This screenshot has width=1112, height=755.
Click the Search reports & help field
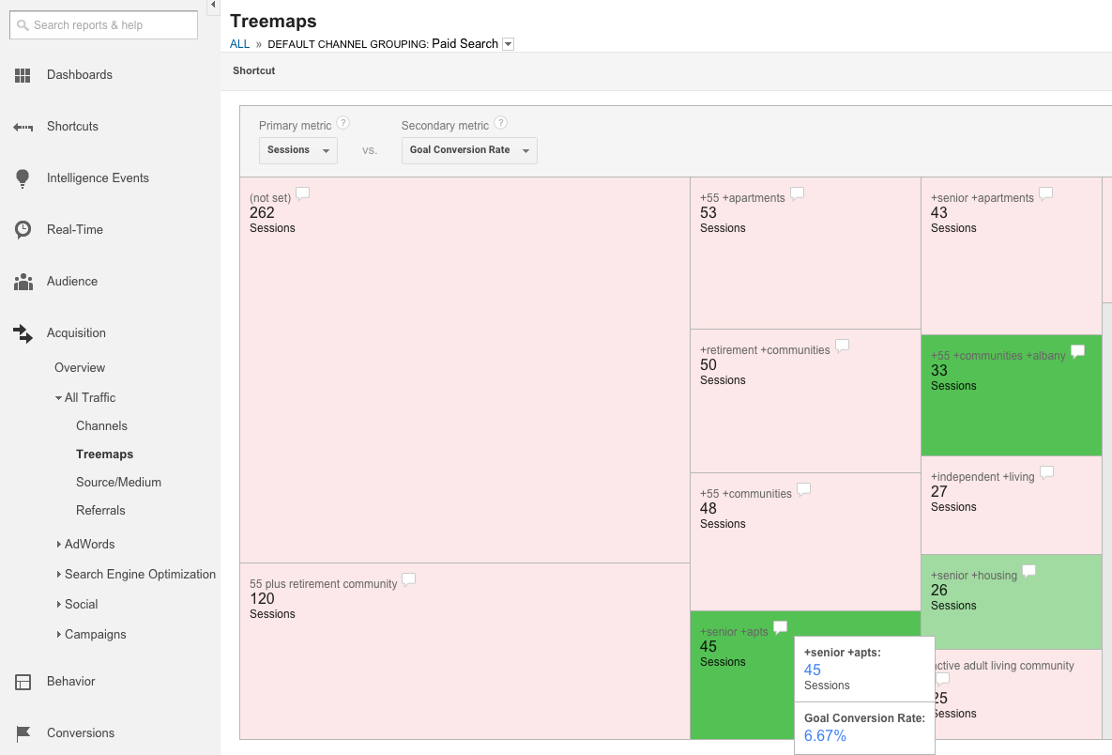tap(103, 24)
